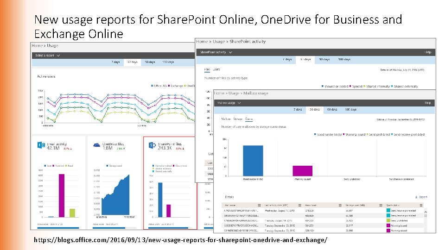Select 90 days in SharePoint activity window
Image resolution: width=445 pixels, height=250 pixels.
tap(324, 60)
